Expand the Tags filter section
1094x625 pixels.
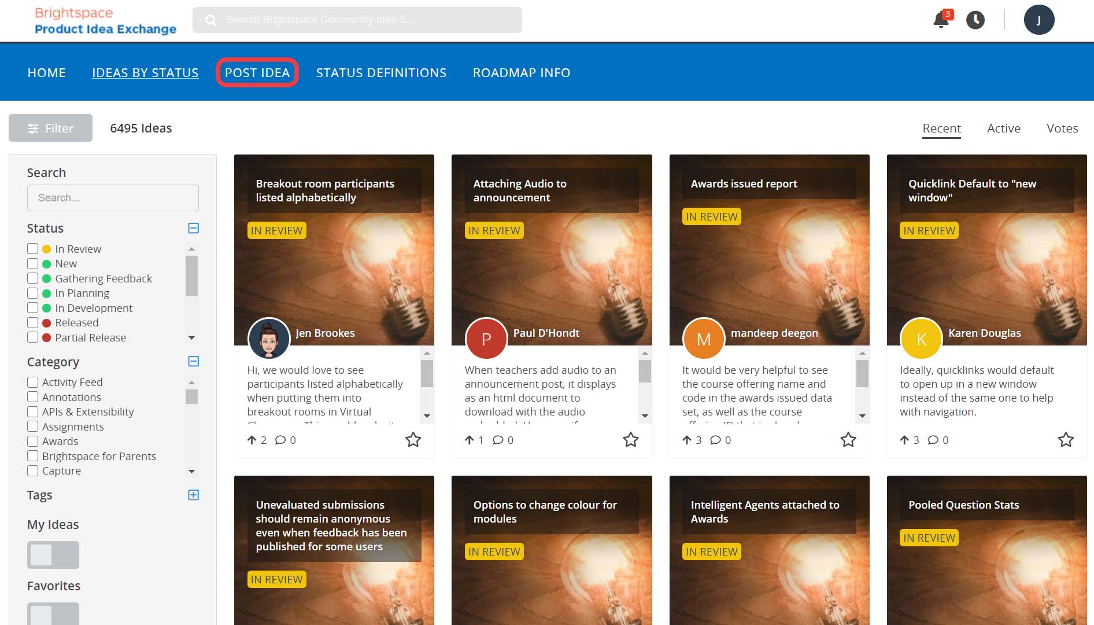194,495
